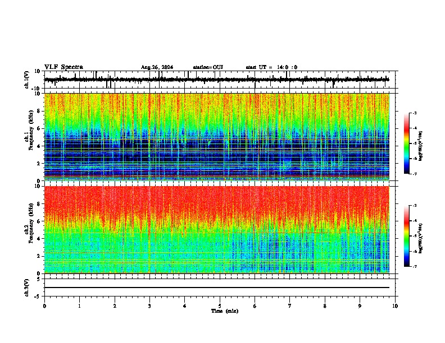Click the "-3" tick on ch.2 color bar
The width and height of the screenshot is (445, 343).
[x=414, y=206]
